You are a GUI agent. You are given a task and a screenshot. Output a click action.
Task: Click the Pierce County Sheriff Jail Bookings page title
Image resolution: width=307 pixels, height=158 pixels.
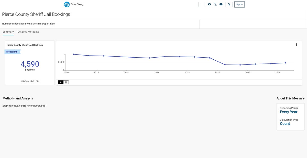(36, 15)
